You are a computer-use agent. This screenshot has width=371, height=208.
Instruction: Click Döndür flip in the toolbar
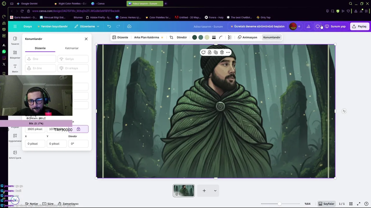click(x=182, y=37)
